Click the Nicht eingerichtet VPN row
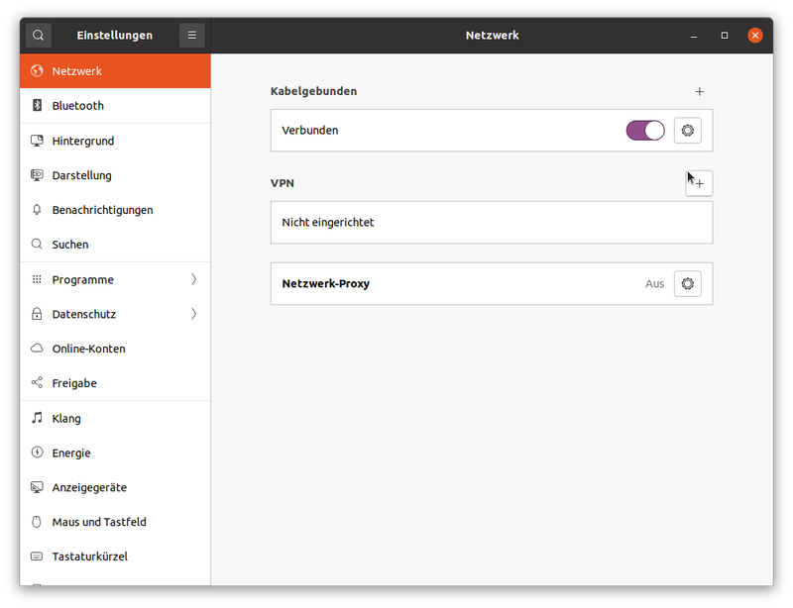 pyautogui.click(x=492, y=223)
